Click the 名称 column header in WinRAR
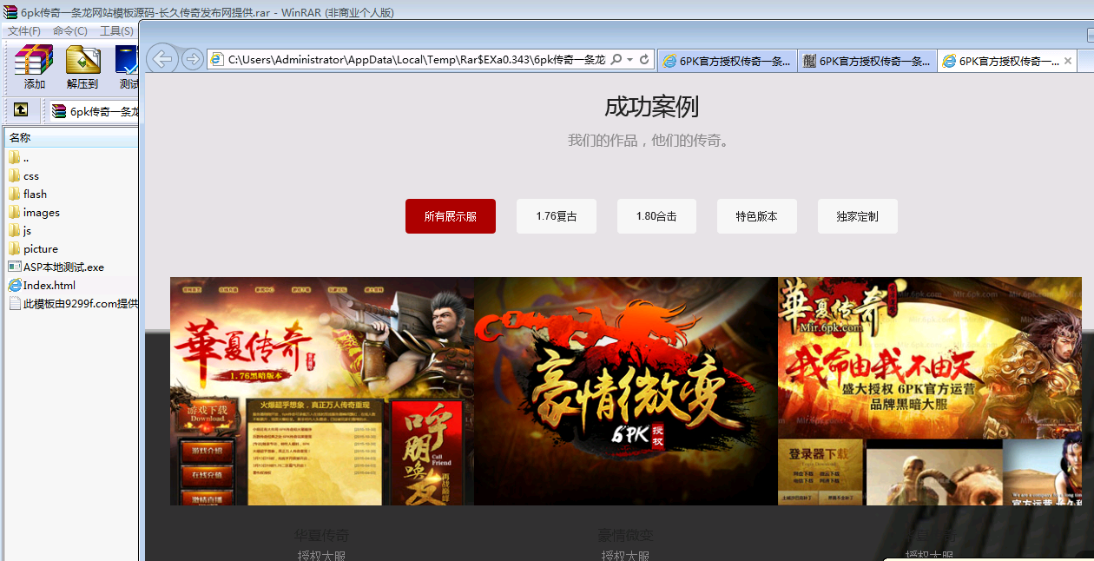This screenshot has width=1094, height=561. click(71, 137)
